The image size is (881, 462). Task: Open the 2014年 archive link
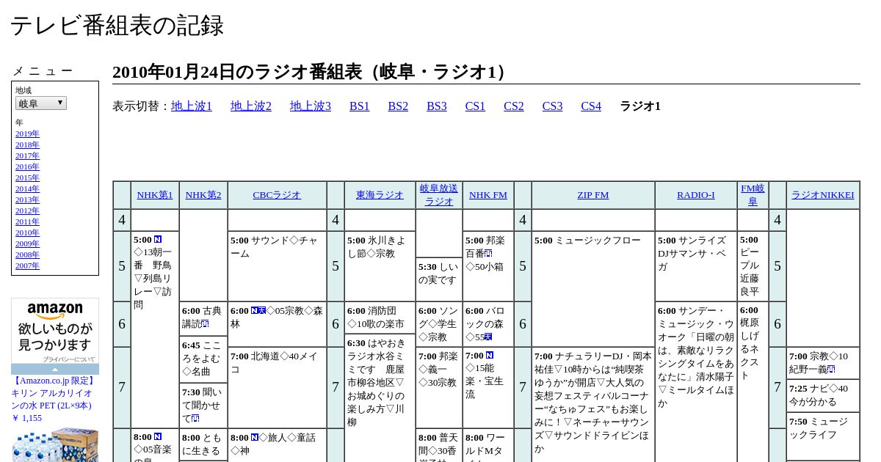[x=27, y=189]
